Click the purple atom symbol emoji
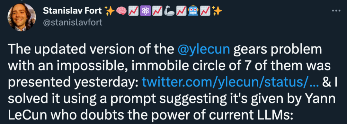The height and width of the screenshot is (124, 347). [x=145, y=11]
